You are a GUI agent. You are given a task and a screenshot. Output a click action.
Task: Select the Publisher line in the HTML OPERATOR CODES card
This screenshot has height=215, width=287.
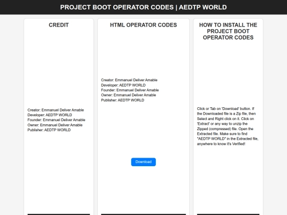click(x=123, y=100)
